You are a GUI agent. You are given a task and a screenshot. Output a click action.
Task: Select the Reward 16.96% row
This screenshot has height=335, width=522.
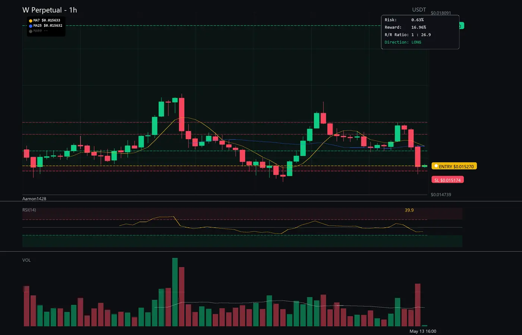click(x=405, y=28)
